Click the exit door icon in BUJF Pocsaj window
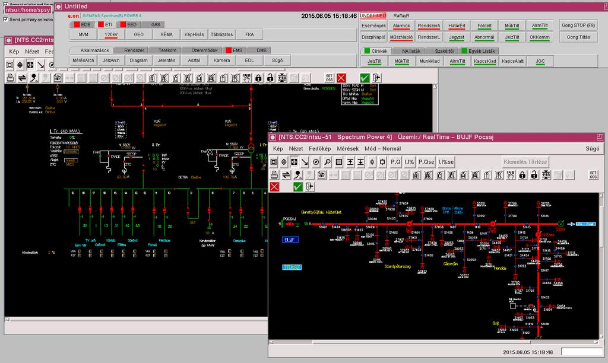 [x=309, y=187]
